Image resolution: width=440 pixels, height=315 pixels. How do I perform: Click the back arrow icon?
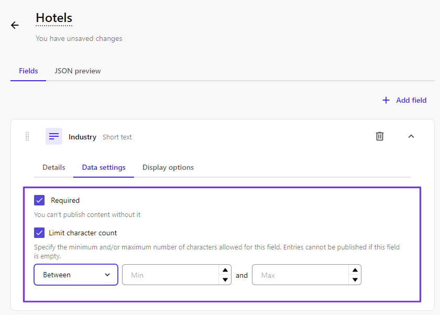pyautogui.click(x=15, y=25)
